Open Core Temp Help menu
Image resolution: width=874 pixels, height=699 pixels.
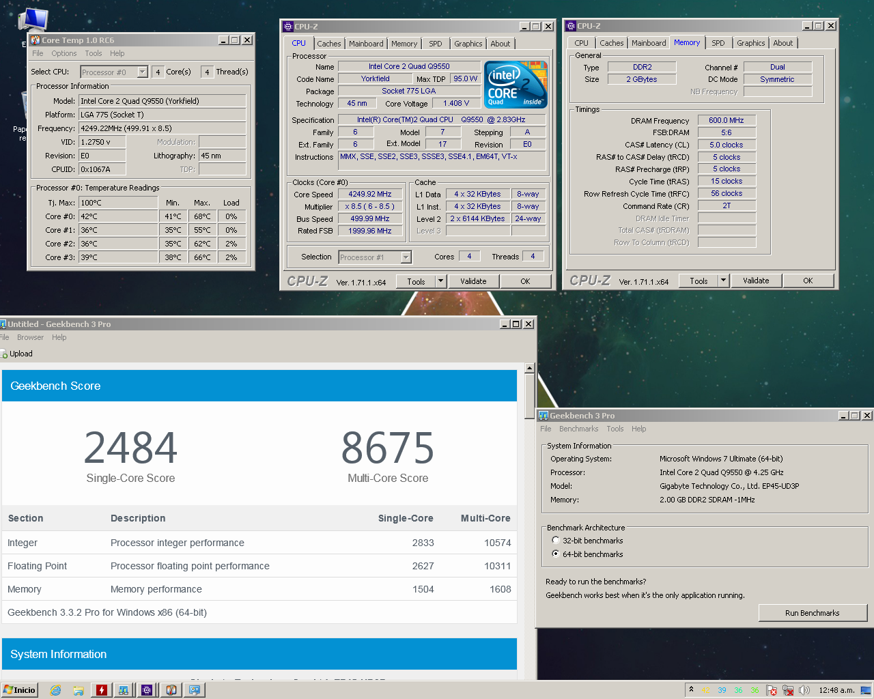coord(117,53)
